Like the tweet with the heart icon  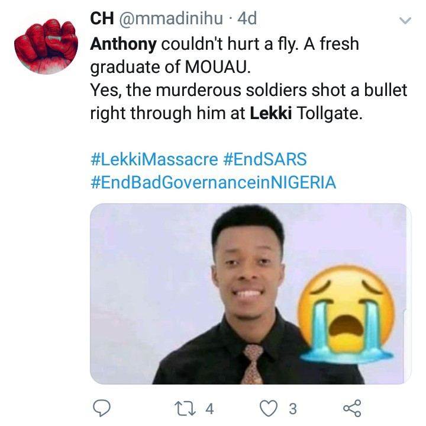[x=269, y=408]
